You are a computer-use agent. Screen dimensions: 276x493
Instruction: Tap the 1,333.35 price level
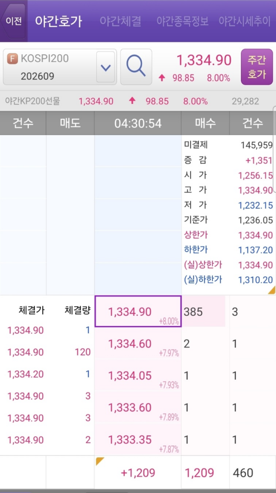(138, 439)
